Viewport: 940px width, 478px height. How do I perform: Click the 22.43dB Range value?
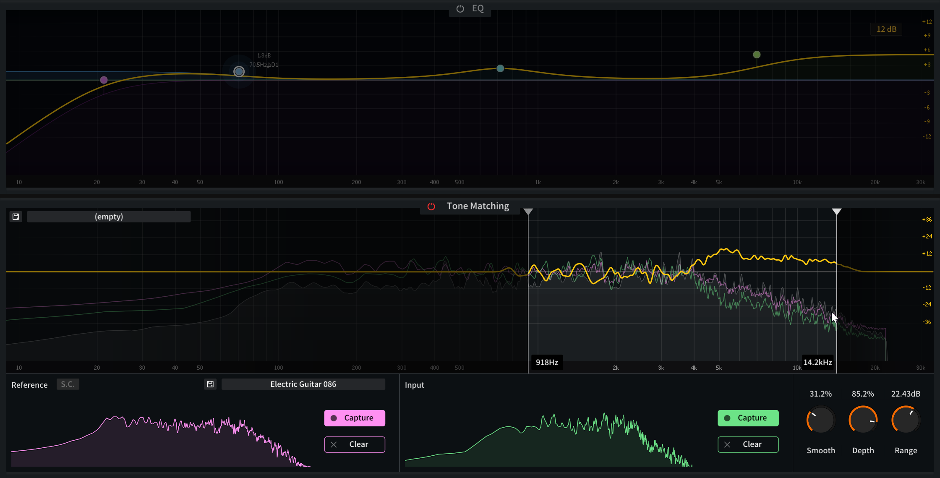(x=906, y=394)
